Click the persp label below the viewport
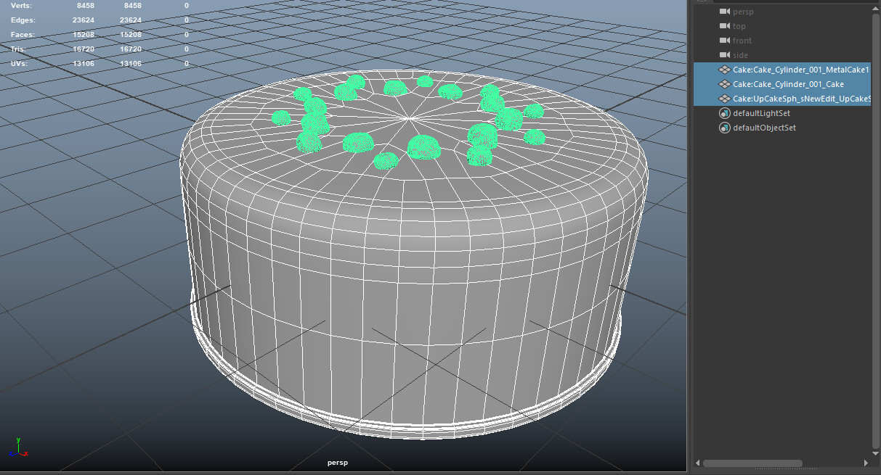 coord(337,462)
